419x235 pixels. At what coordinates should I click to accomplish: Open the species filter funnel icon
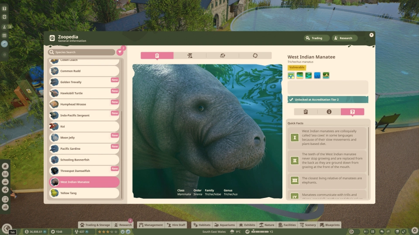coord(120,52)
